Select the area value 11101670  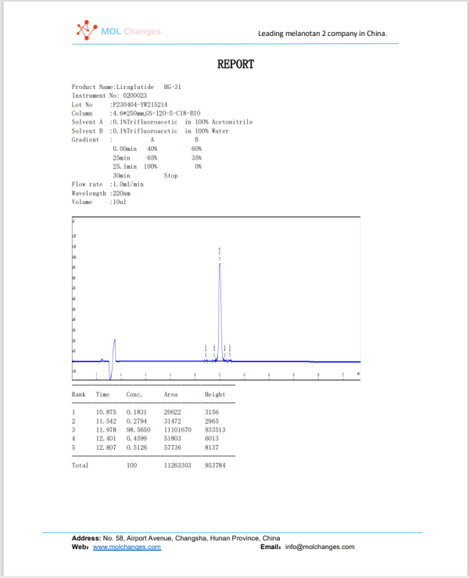pos(177,430)
